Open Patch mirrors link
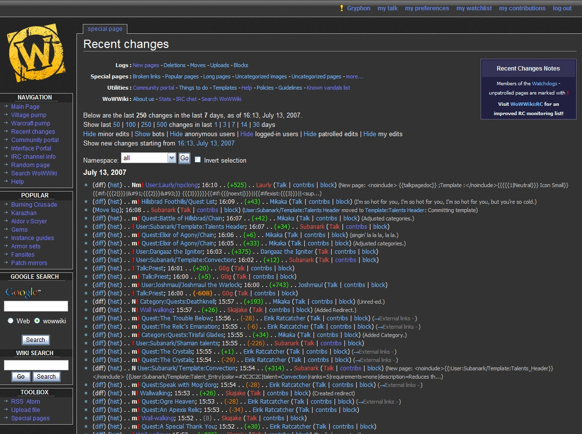 pyautogui.click(x=29, y=263)
